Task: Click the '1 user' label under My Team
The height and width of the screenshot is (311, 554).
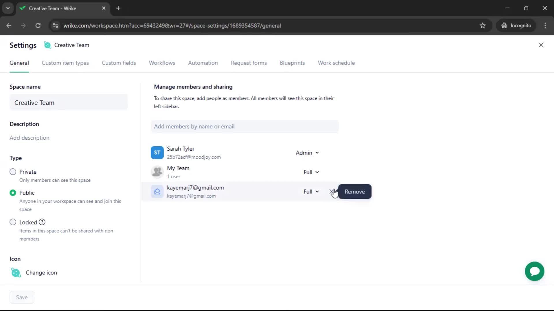Action: tap(173, 176)
